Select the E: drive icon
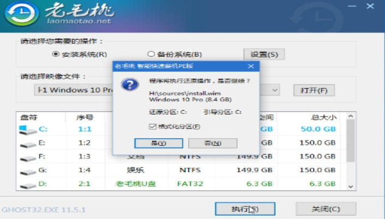The height and width of the screenshot is (219, 385). tap(28, 145)
